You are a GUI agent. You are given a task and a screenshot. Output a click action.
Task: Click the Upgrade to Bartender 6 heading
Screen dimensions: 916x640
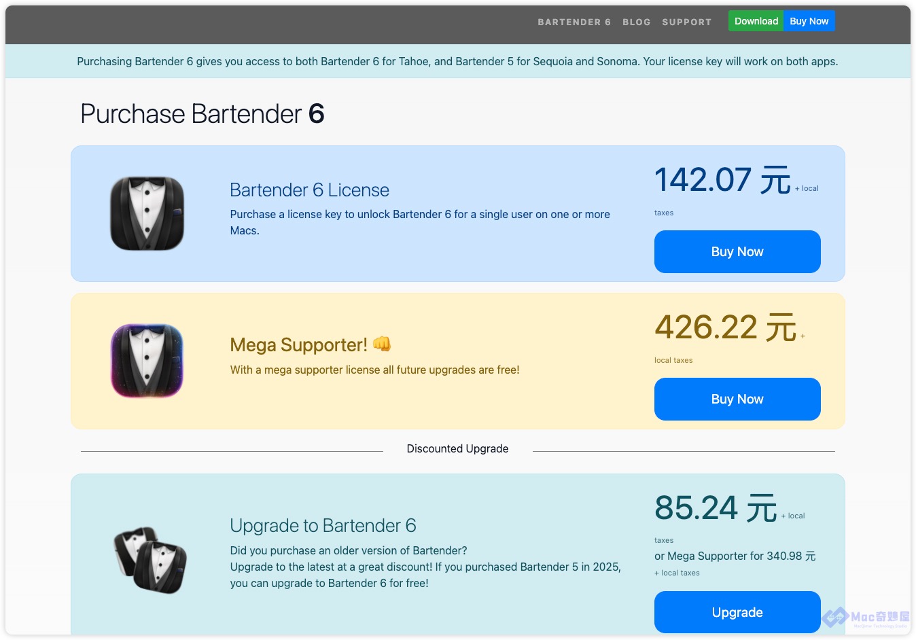[323, 526]
